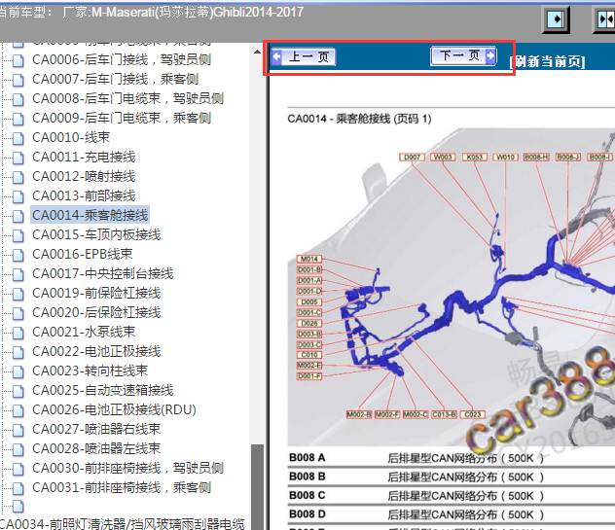
Task: Open CA0020-后保险杠接线 entry
Action: click(x=96, y=312)
